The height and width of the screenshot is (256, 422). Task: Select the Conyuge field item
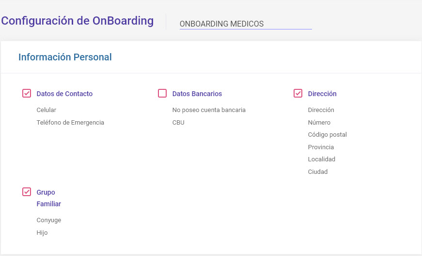pos(49,220)
